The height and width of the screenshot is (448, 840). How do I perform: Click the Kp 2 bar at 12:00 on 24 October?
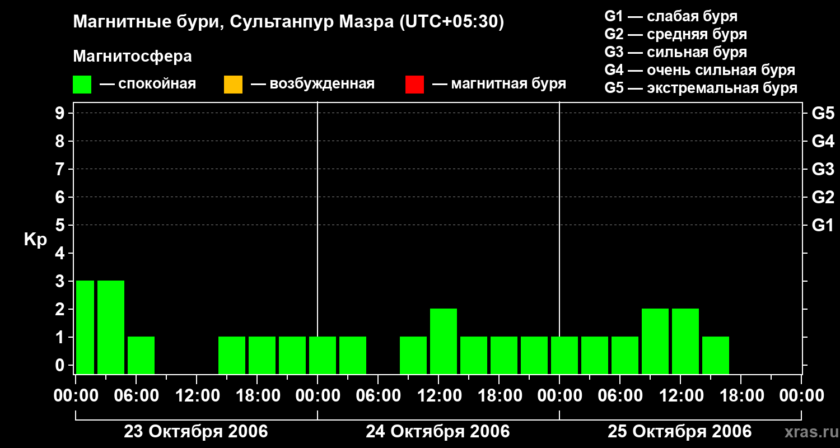444,341
